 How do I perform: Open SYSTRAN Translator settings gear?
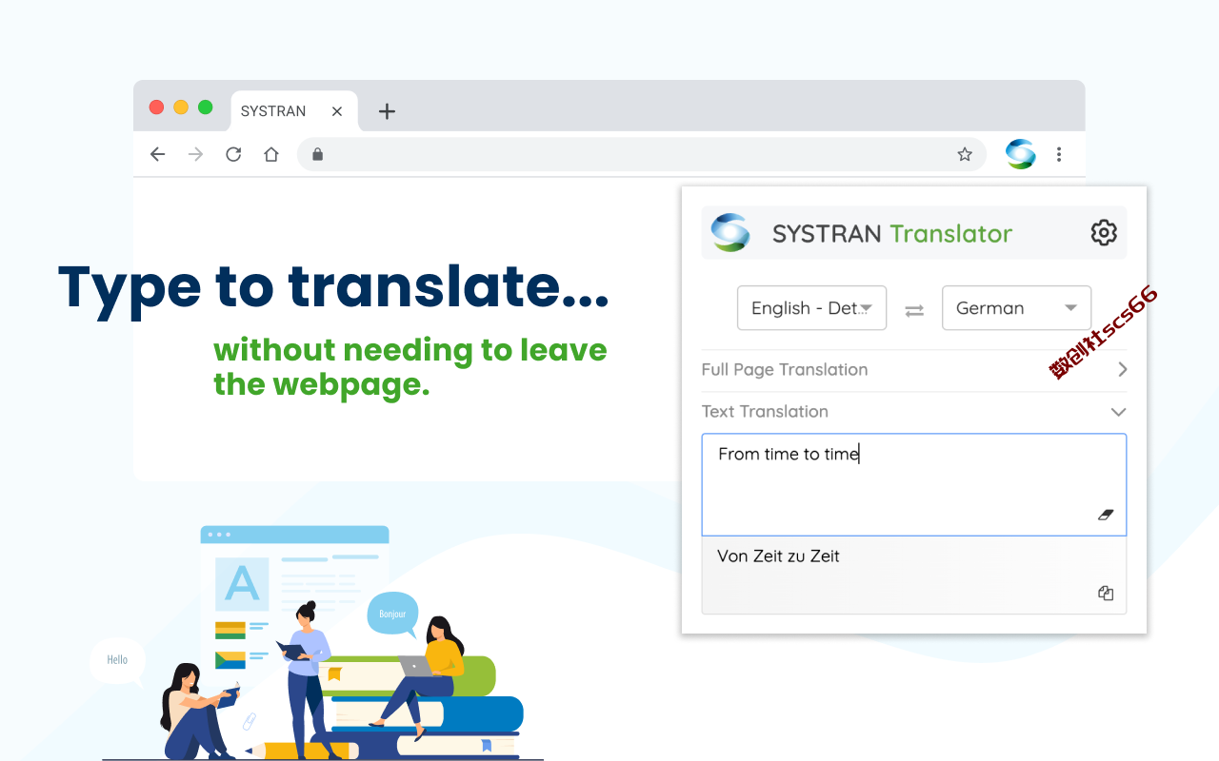(1104, 232)
